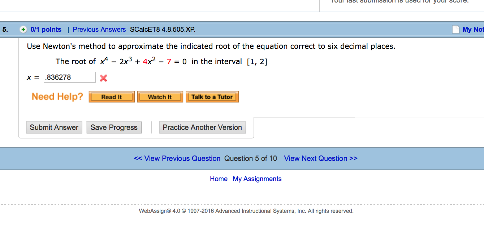Choose Practice Another Version
The image size is (484, 228).
[202, 127]
